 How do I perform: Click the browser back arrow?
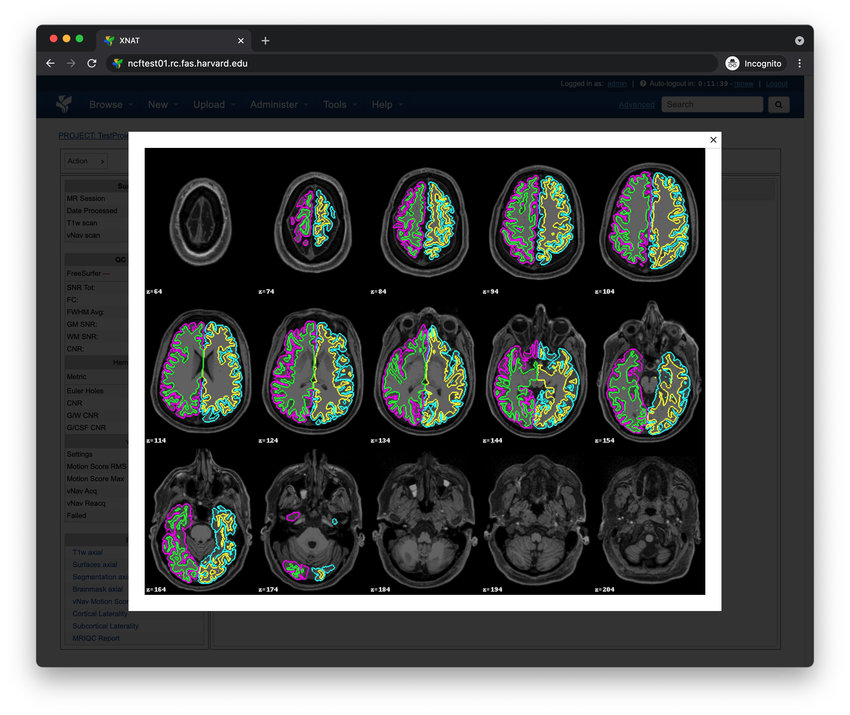point(50,63)
